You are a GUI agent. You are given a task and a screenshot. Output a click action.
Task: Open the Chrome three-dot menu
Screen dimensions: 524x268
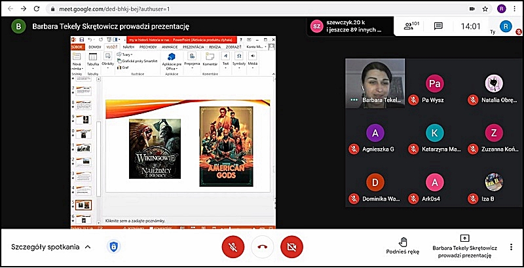[515, 9]
